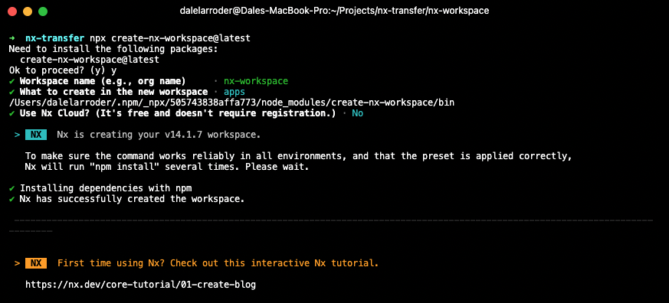The width and height of the screenshot is (669, 303).
Task: Click the red close window button
Action: coord(12,11)
